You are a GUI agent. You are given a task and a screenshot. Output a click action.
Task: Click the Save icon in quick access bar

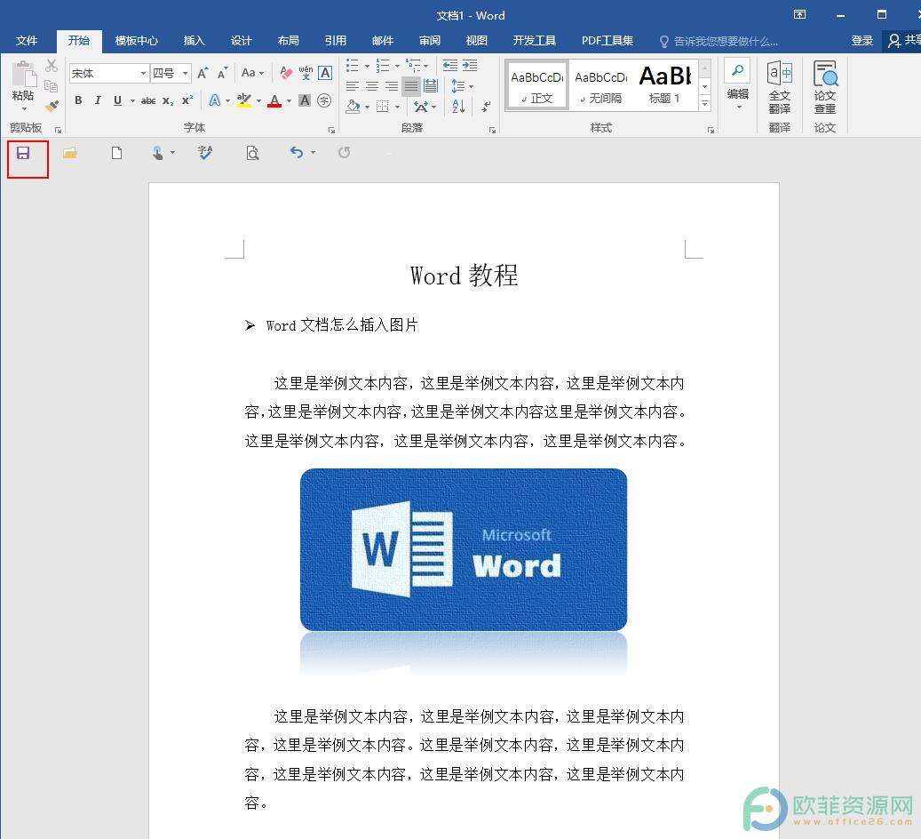click(x=23, y=154)
